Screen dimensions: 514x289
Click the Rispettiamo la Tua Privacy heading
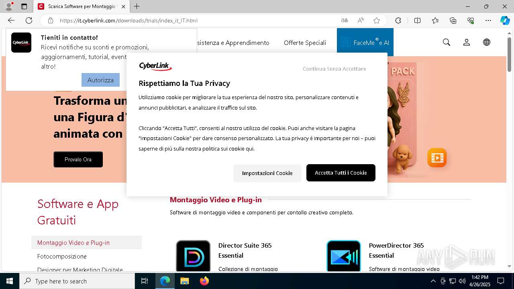[184, 83]
